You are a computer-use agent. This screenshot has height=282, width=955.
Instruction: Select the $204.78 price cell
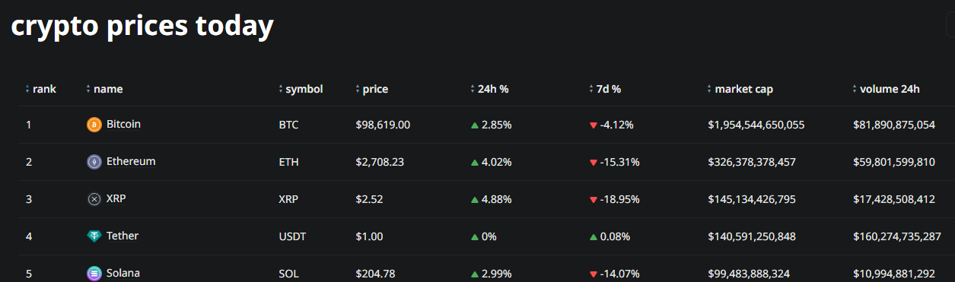pos(375,274)
